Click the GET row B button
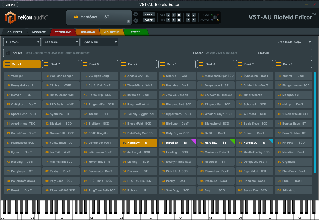Screen dimensions: 319x220 point(179,15)
